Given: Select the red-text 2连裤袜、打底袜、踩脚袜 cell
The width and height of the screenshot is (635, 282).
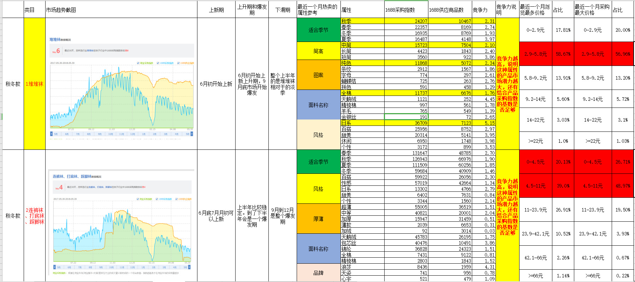Looking at the screenshot, I should tap(35, 216).
